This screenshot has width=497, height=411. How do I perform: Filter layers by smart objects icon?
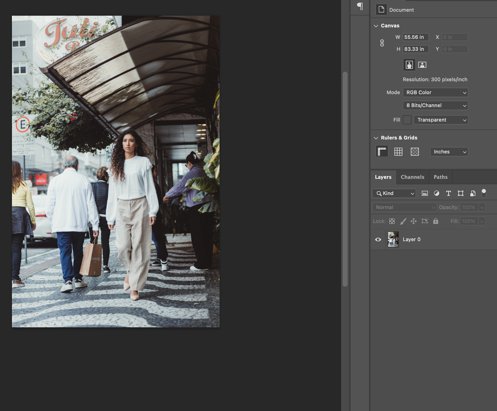tap(473, 193)
